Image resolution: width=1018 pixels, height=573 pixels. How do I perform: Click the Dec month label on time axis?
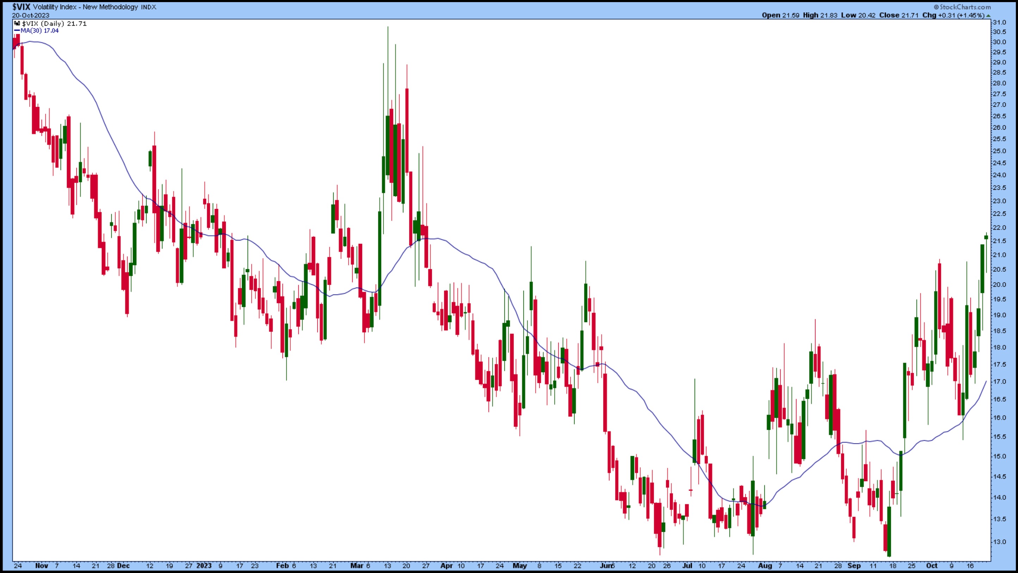pyautogui.click(x=123, y=566)
